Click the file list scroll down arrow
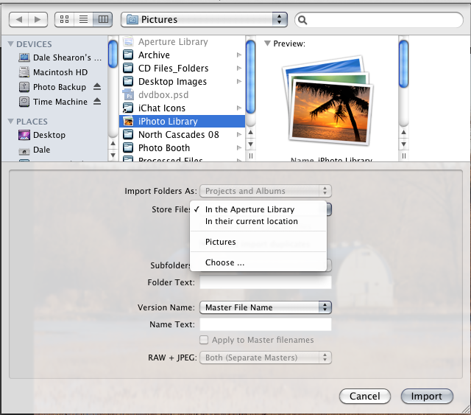This screenshot has width=471, height=415. pyautogui.click(x=250, y=144)
